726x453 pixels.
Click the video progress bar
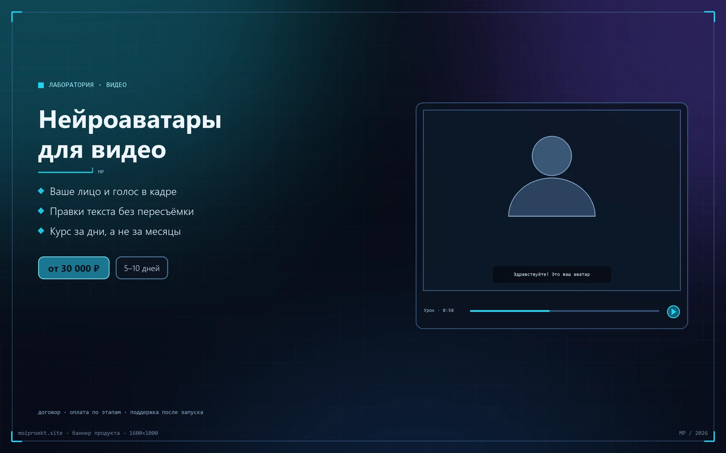coord(564,311)
